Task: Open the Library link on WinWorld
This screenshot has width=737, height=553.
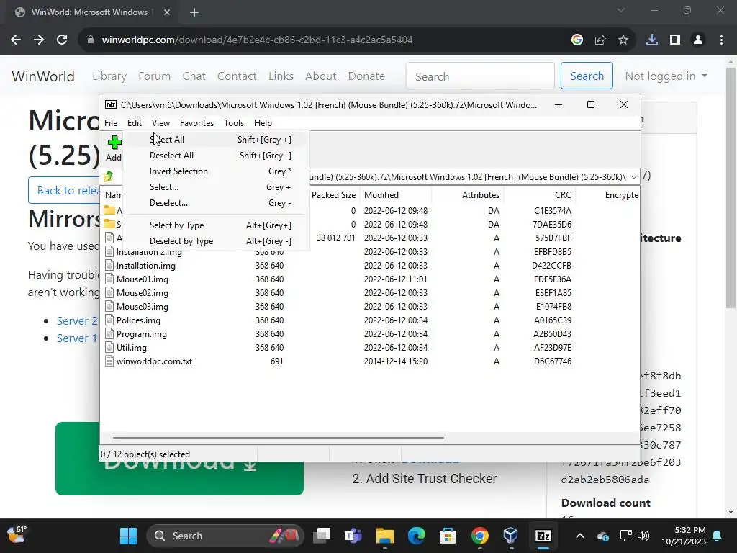Action: (x=109, y=76)
